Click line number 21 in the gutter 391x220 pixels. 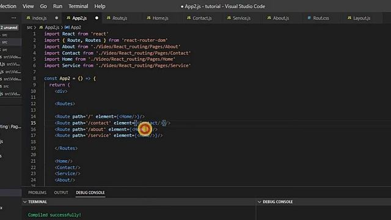tap(33, 161)
